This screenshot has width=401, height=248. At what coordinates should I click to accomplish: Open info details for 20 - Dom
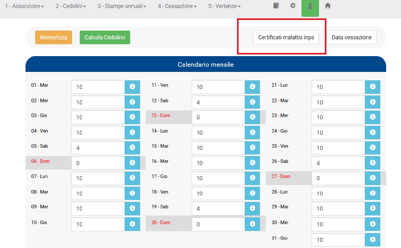[252, 224]
